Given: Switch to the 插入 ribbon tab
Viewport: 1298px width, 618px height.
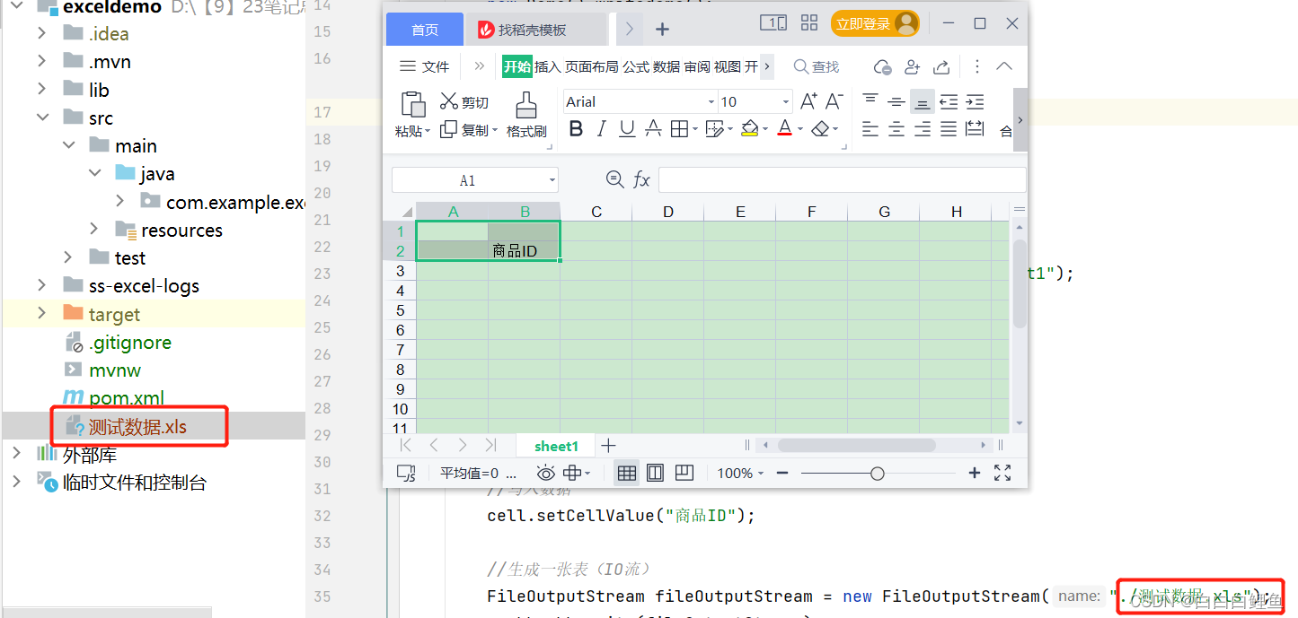Looking at the screenshot, I should click(x=549, y=65).
